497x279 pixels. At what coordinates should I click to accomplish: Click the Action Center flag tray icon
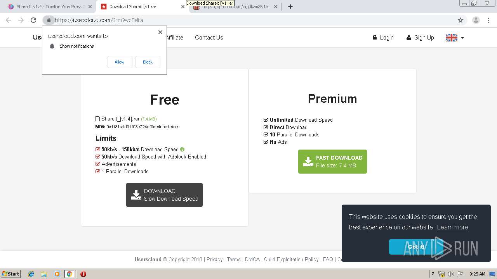[x=460, y=274]
